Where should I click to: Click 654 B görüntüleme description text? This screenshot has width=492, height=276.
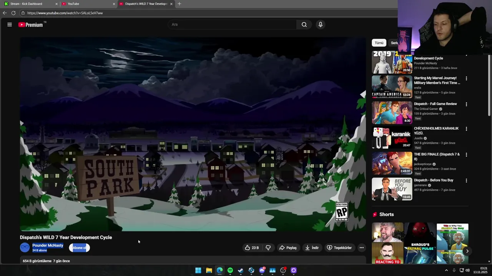(46, 261)
